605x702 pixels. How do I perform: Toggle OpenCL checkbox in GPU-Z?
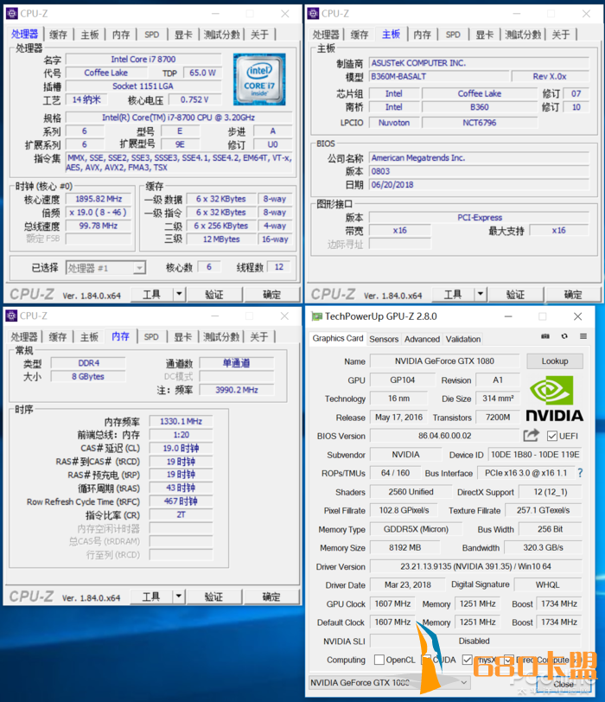pos(379,660)
